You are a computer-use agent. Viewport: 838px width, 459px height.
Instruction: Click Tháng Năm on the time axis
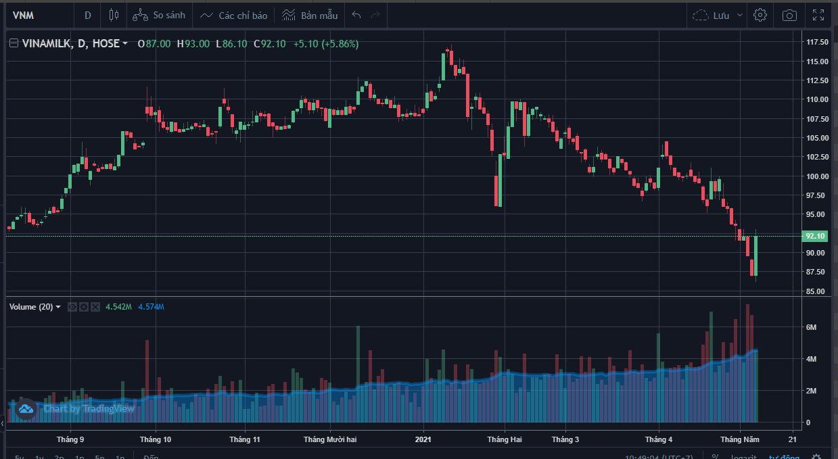point(740,439)
